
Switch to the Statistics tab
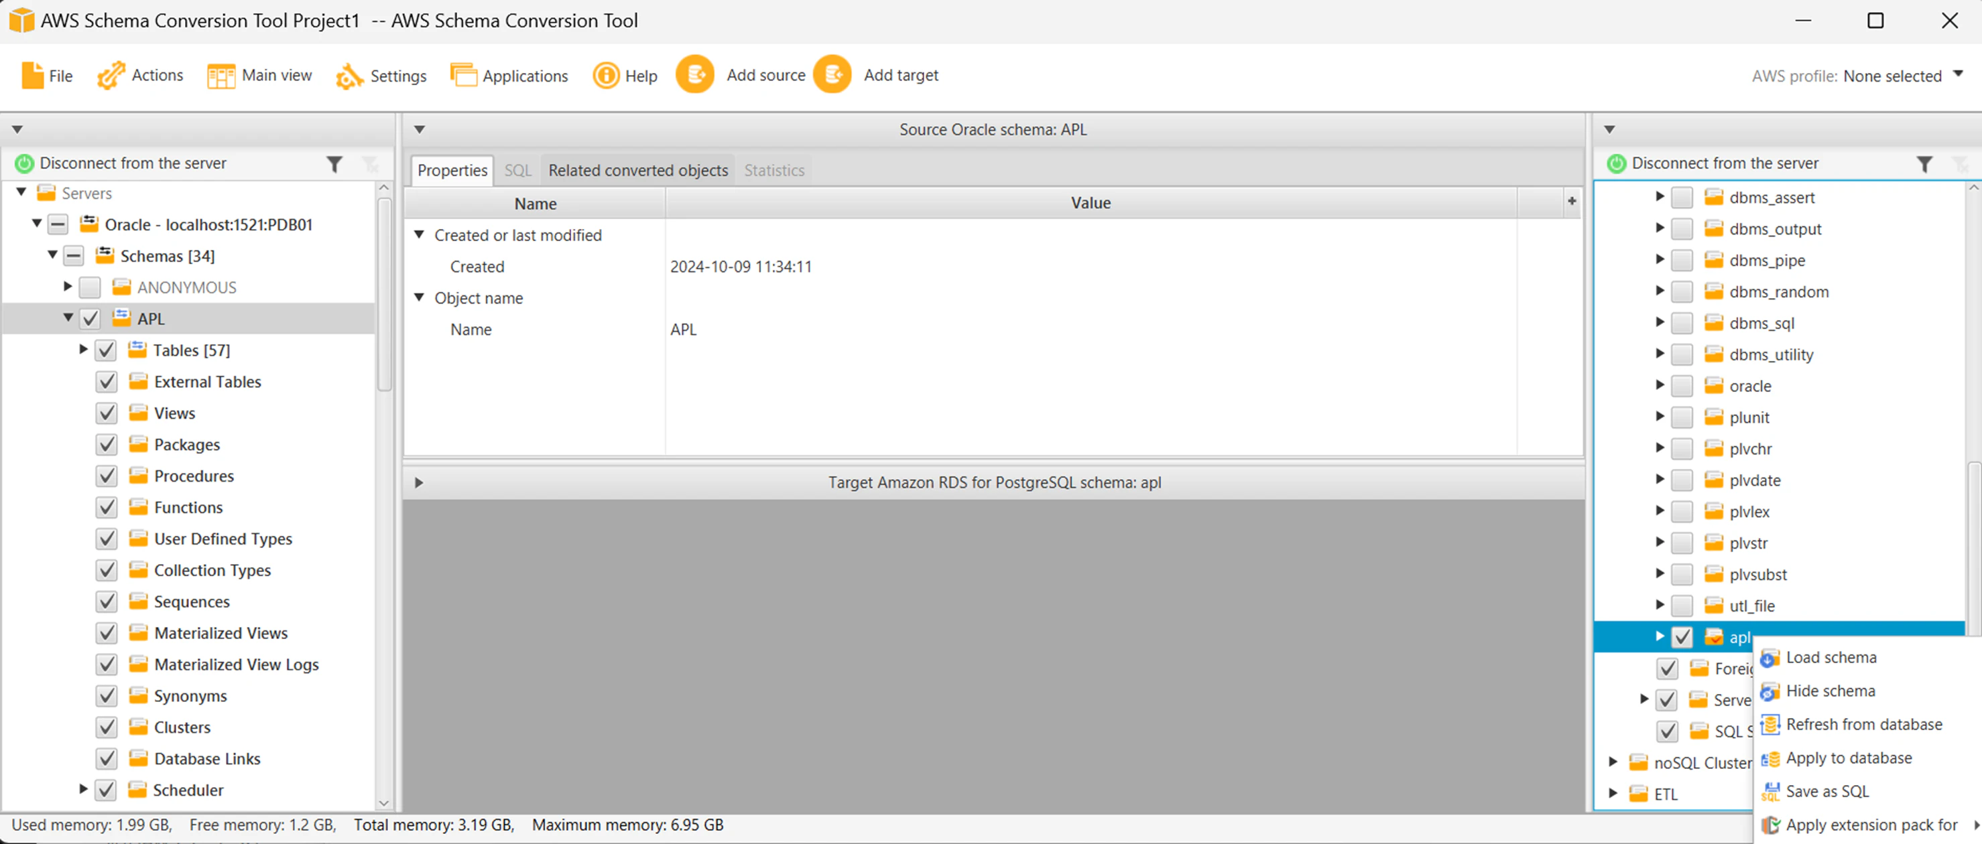(774, 171)
